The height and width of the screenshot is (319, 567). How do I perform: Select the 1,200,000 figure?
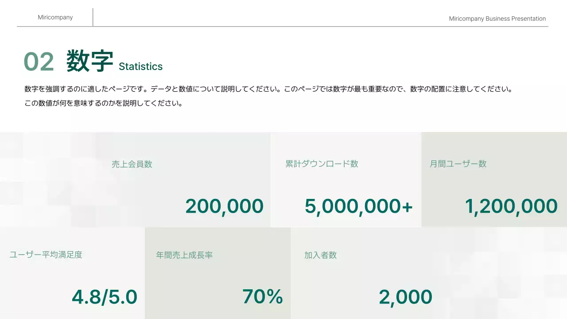click(511, 206)
